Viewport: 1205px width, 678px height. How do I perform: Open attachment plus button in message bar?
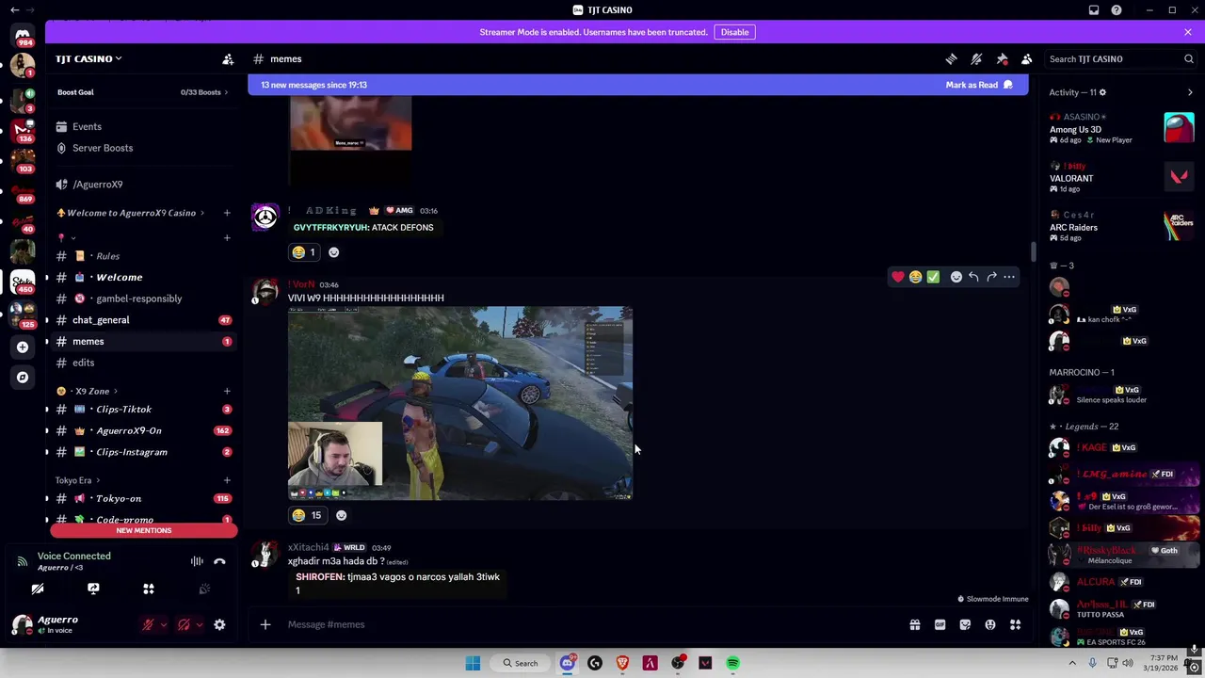point(265,624)
